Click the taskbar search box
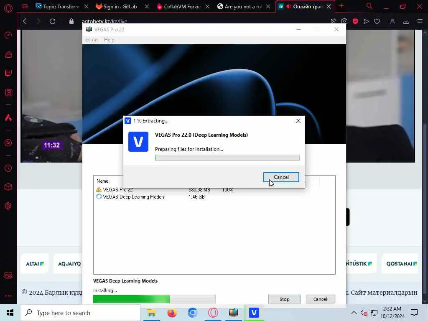The image size is (428, 321). pos(80,313)
